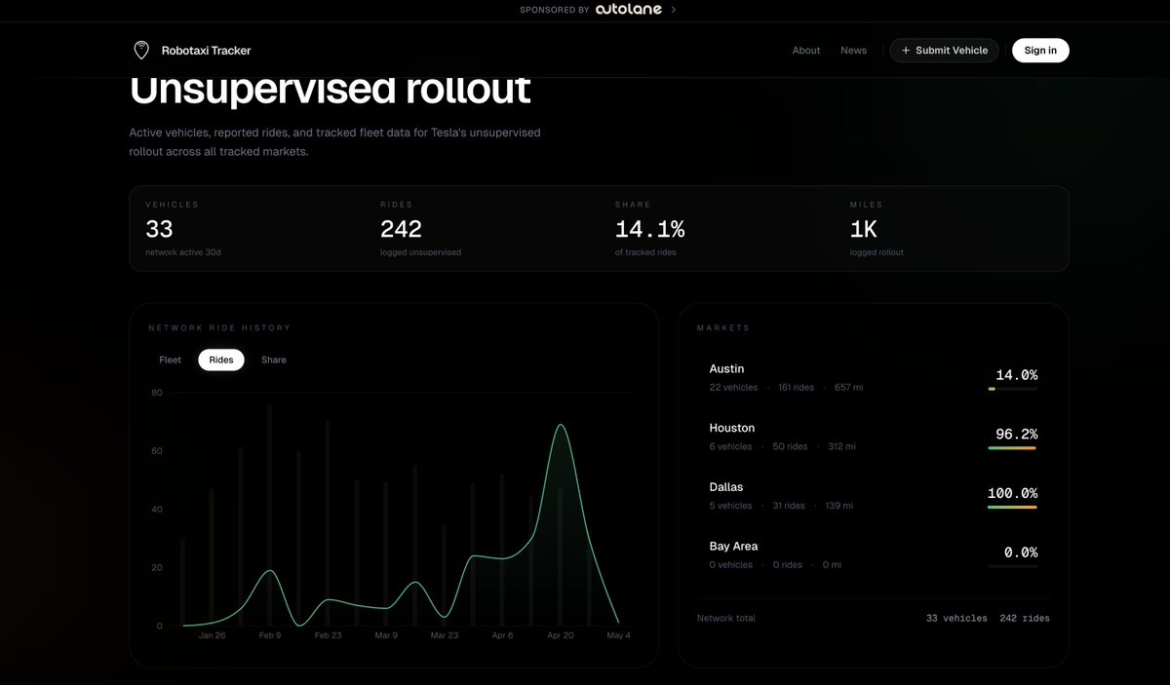1170x685 pixels.
Task: Select the Bay Area market row
Action: click(873, 556)
